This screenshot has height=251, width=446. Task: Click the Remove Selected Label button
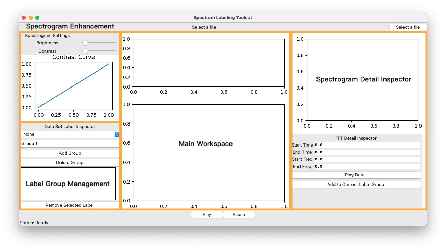tap(70, 205)
